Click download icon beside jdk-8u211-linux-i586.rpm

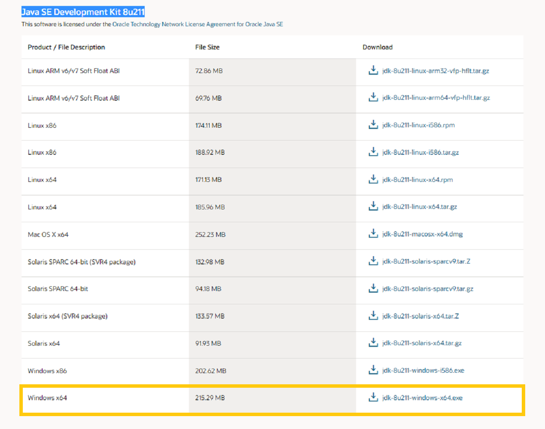tap(373, 125)
